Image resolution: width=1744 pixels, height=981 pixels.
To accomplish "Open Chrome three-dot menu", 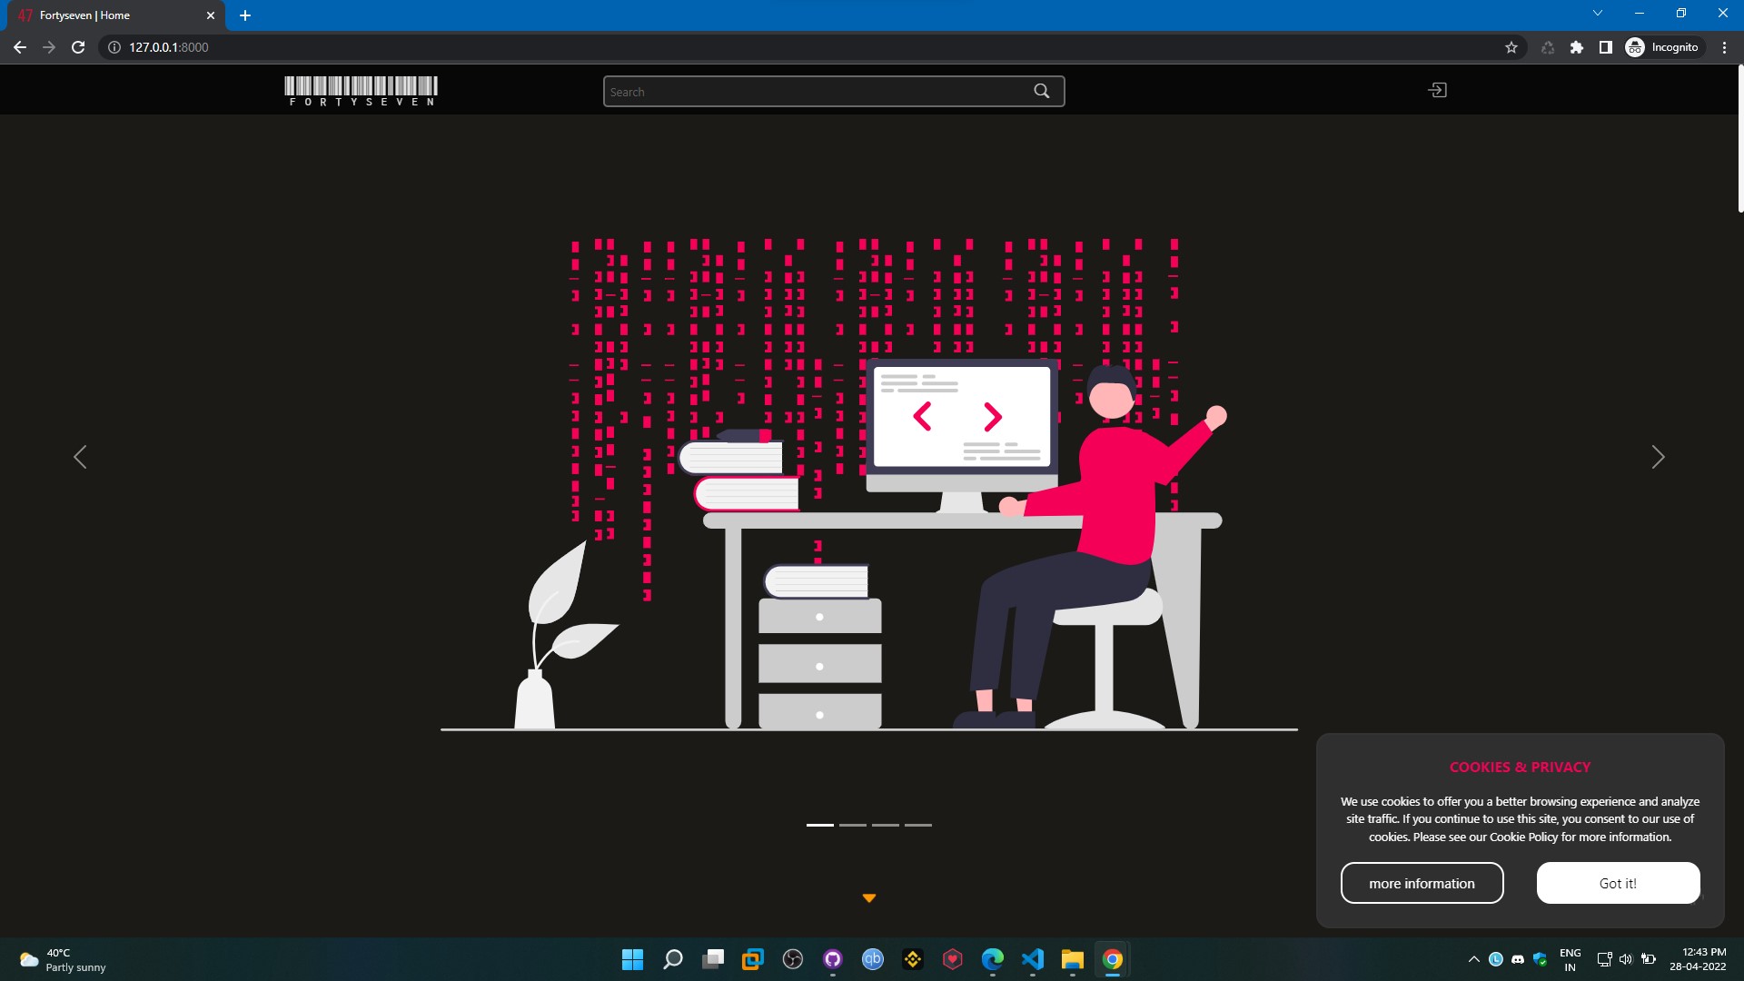I will point(1724,47).
